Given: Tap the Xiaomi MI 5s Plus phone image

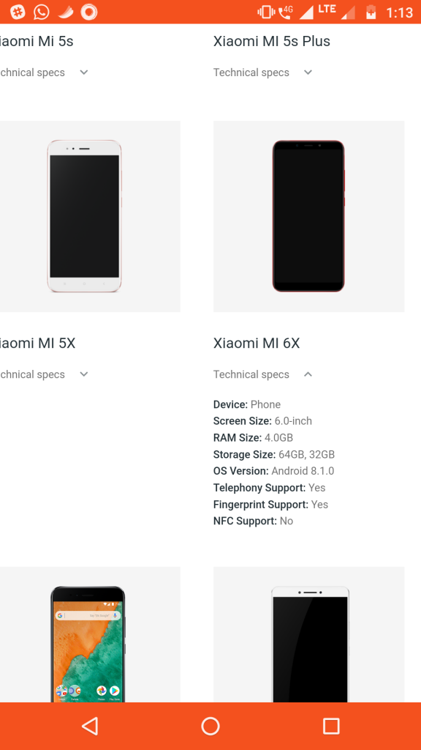Looking at the screenshot, I should pyautogui.click(x=308, y=216).
